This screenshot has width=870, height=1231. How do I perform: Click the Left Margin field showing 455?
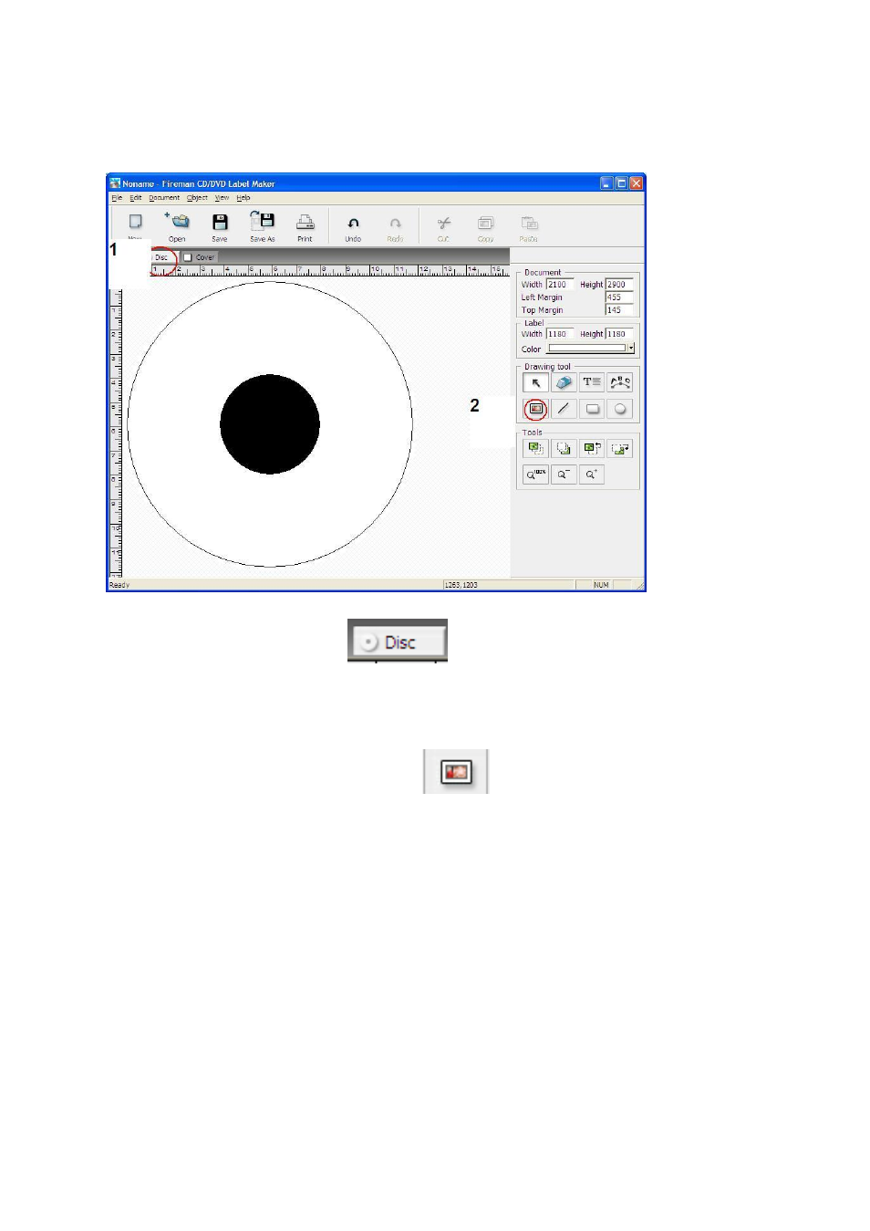pyautogui.click(x=619, y=297)
